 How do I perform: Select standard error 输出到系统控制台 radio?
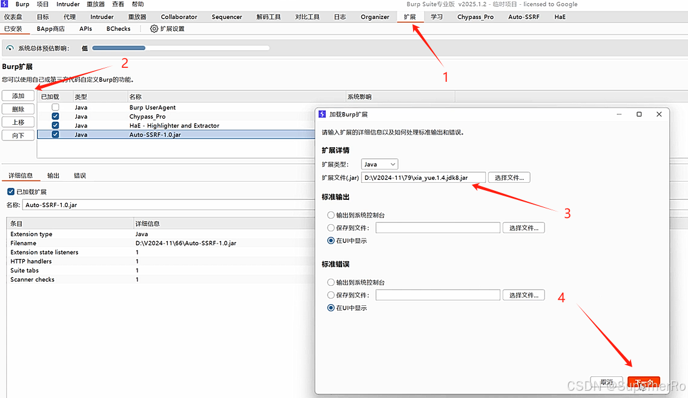point(331,282)
